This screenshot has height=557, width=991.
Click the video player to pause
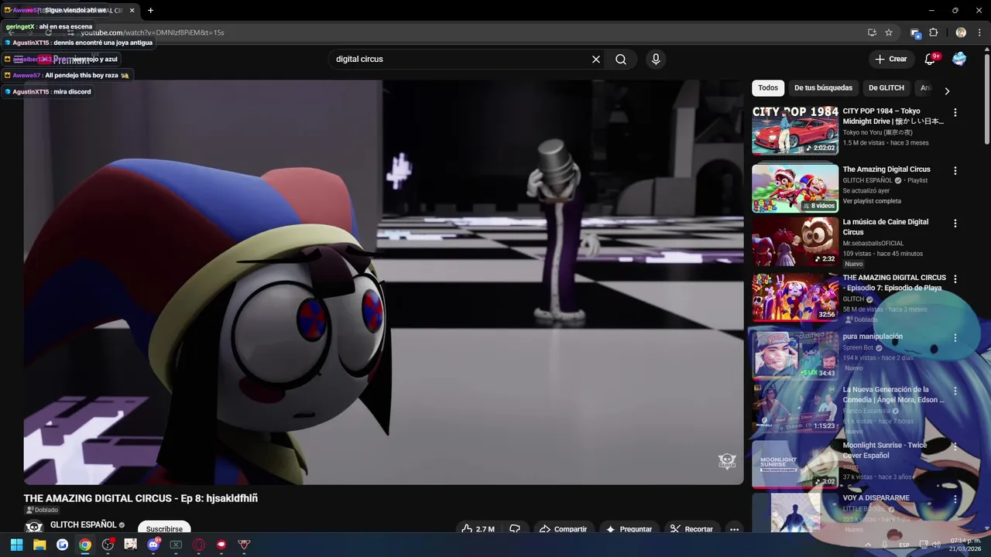pyautogui.click(x=383, y=282)
